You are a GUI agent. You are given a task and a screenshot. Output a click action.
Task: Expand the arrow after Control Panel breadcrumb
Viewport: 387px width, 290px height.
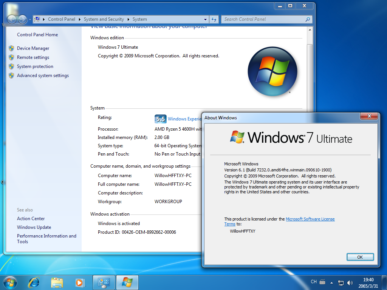(x=79, y=19)
